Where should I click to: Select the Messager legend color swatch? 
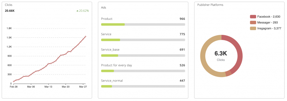click(x=253, y=22)
